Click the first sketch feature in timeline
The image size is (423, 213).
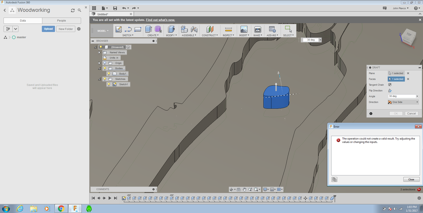click(x=124, y=199)
